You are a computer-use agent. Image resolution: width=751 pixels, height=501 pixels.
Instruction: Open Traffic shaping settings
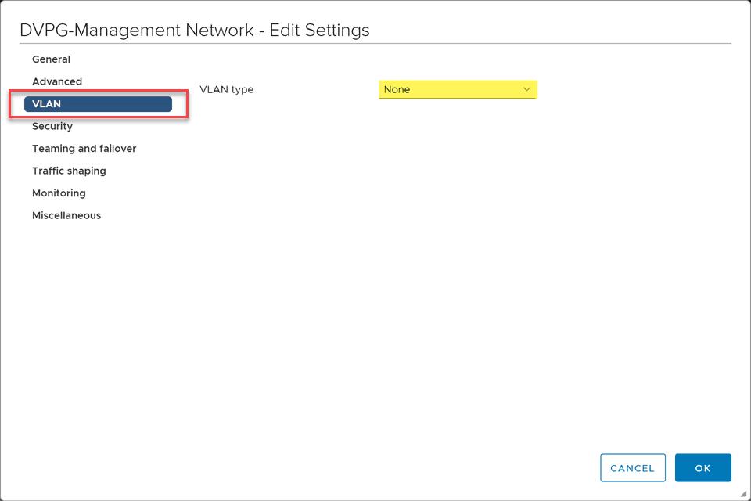coord(69,171)
